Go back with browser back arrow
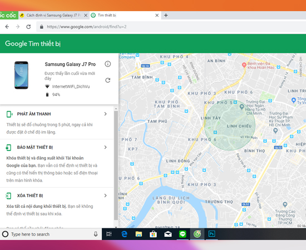This screenshot has width=306, height=250. [x=7, y=27]
